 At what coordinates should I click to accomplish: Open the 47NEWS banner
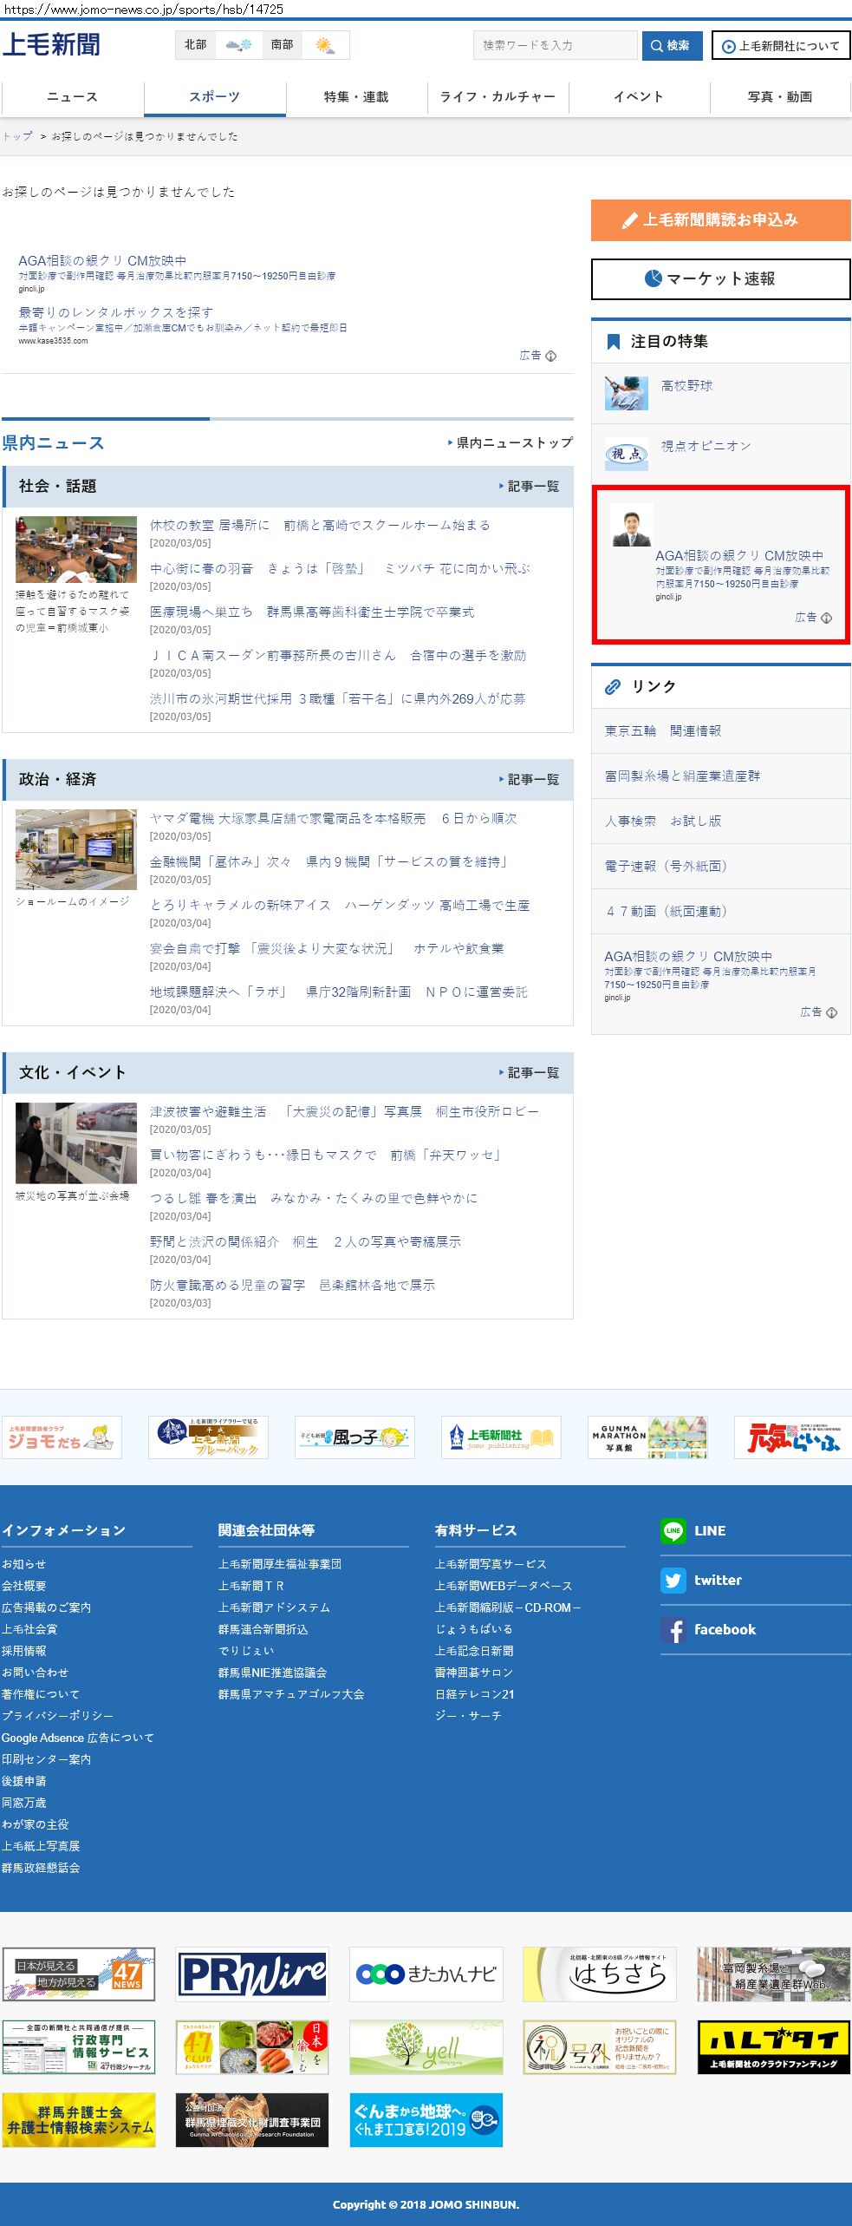click(x=79, y=1974)
